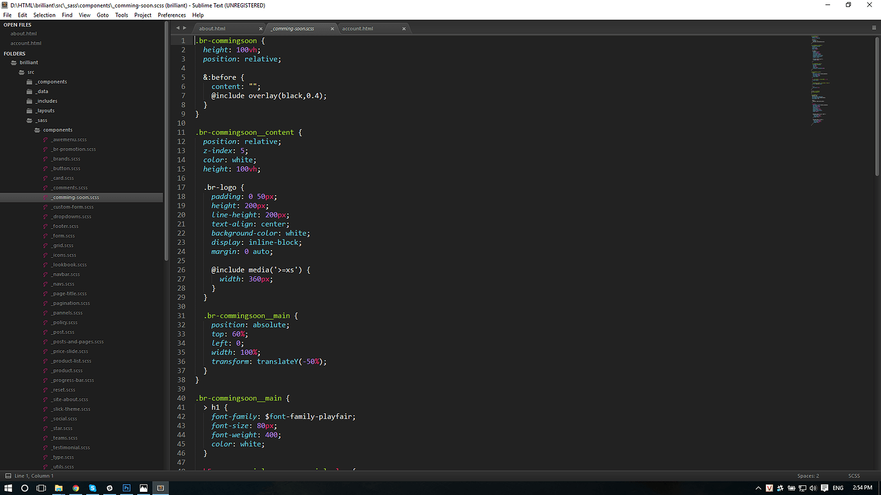Open the network icon in system tray

(x=802, y=488)
